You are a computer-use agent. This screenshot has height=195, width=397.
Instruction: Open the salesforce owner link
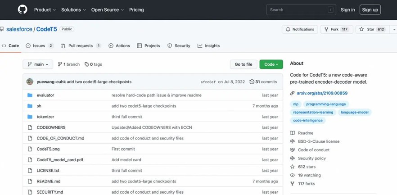pyautogui.click(x=19, y=29)
